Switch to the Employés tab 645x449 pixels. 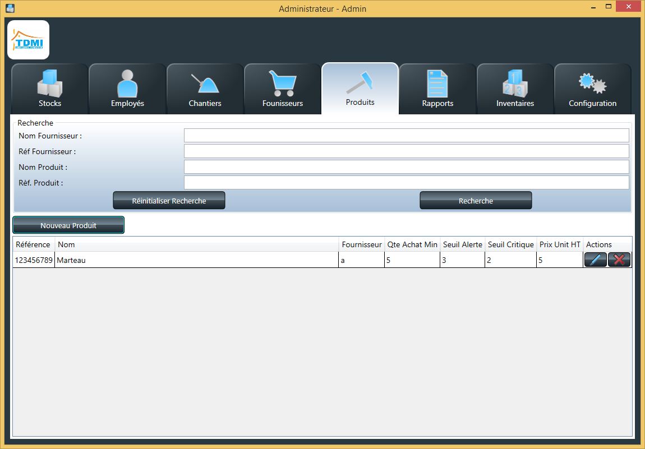pyautogui.click(x=127, y=89)
